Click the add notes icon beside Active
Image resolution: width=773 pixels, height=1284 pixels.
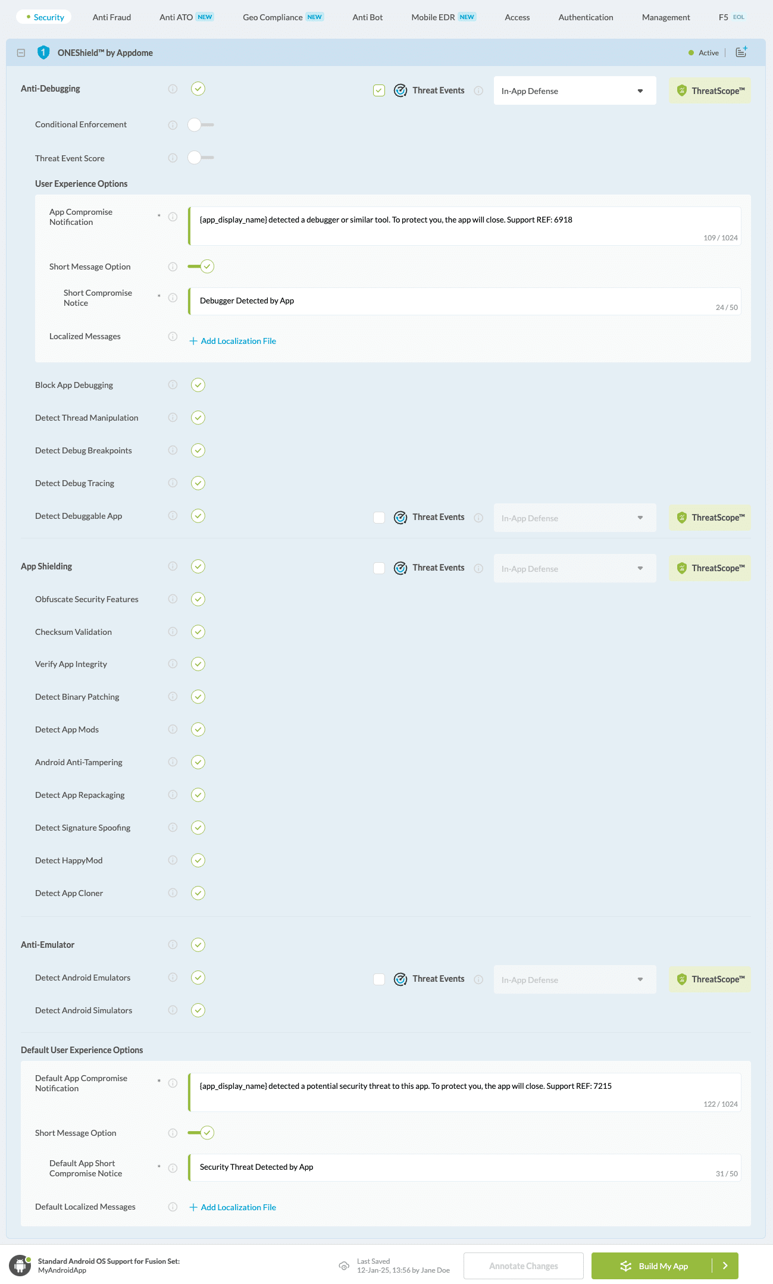click(741, 52)
